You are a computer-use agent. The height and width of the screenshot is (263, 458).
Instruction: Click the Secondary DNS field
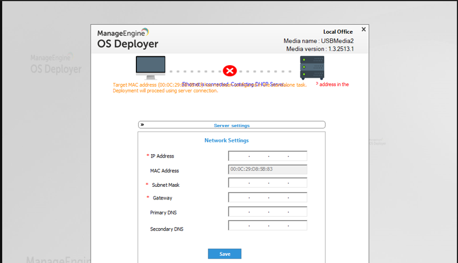pos(267,225)
